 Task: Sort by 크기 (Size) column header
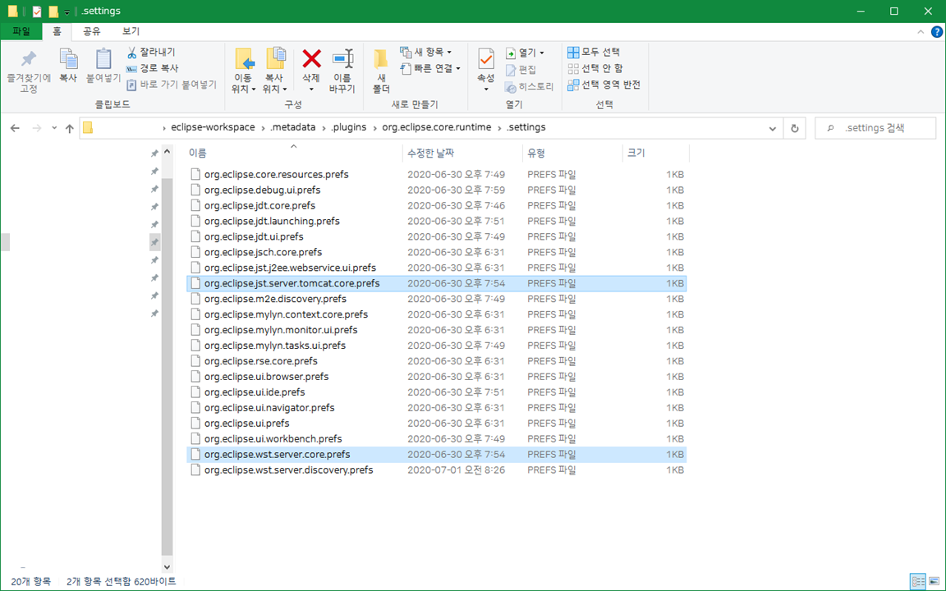[x=655, y=153]
